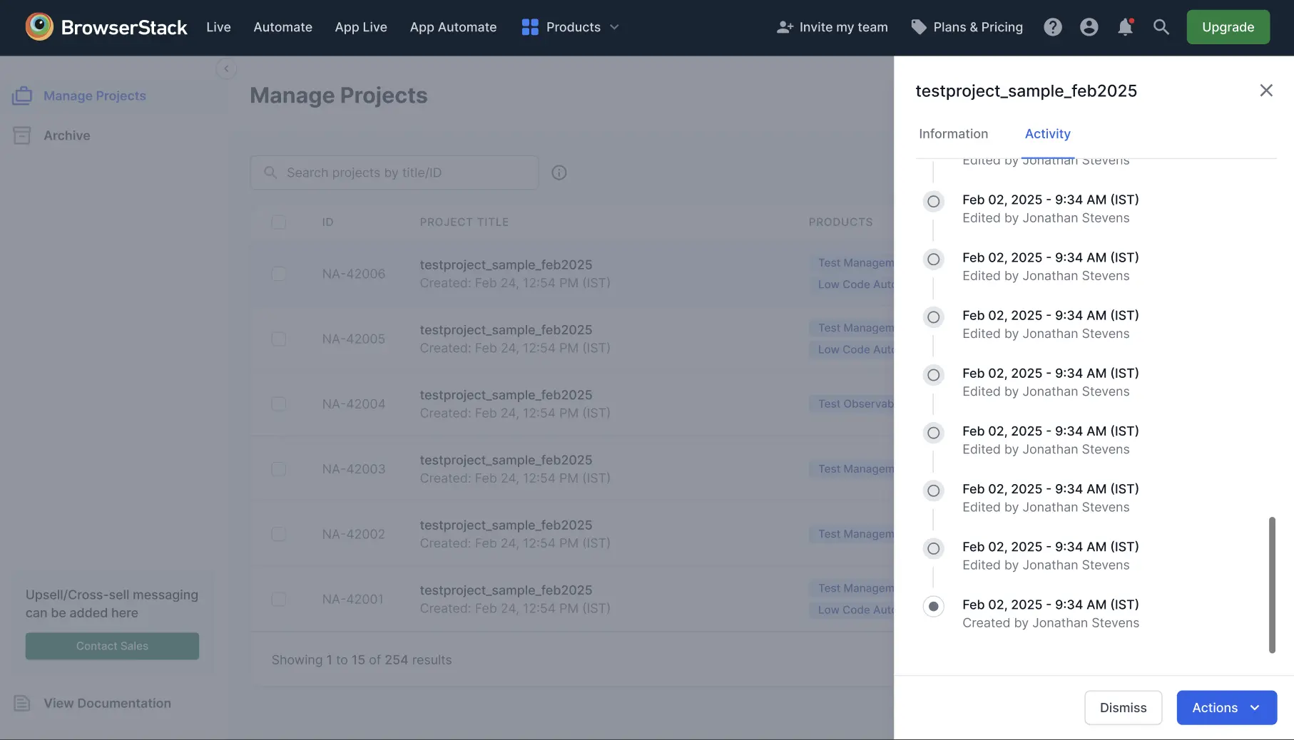Viewport: 1294px width, 740px height.
Task: Click the Upsell/Cross-sell messaging text
Action: 112,604
